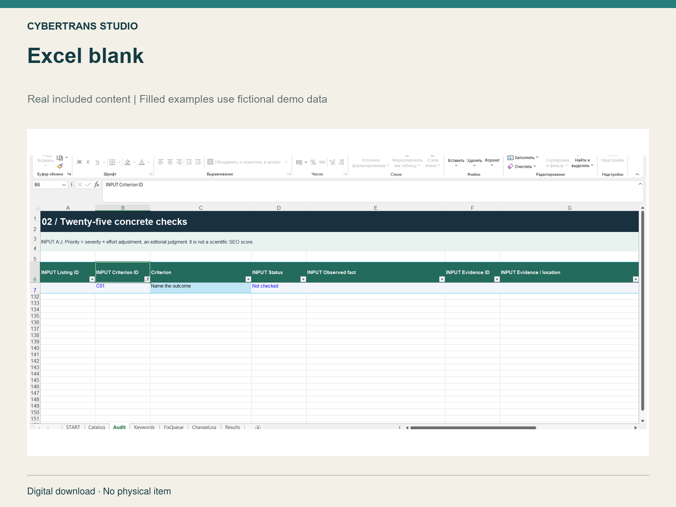This screenshot has width=676, height=507.
Task: Open filter dropdown on INPUT Status column
Action: (x=303, y=279)
